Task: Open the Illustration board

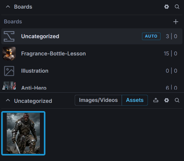Action: (x=92, y=71)
